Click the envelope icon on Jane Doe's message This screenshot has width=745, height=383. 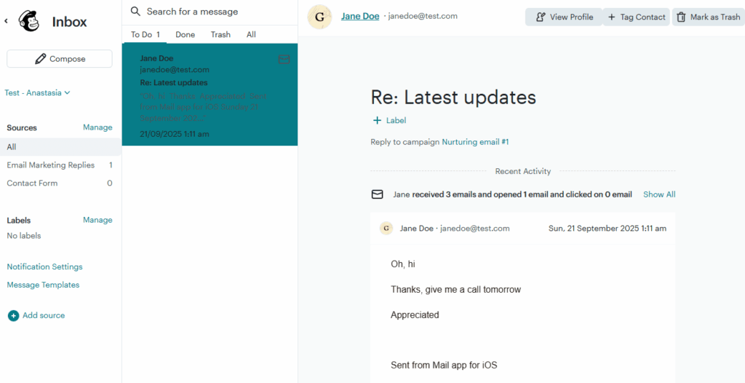284,59
